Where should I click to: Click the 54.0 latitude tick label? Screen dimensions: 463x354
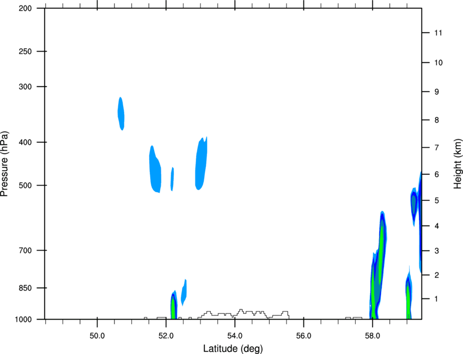(x=235, y=336)
